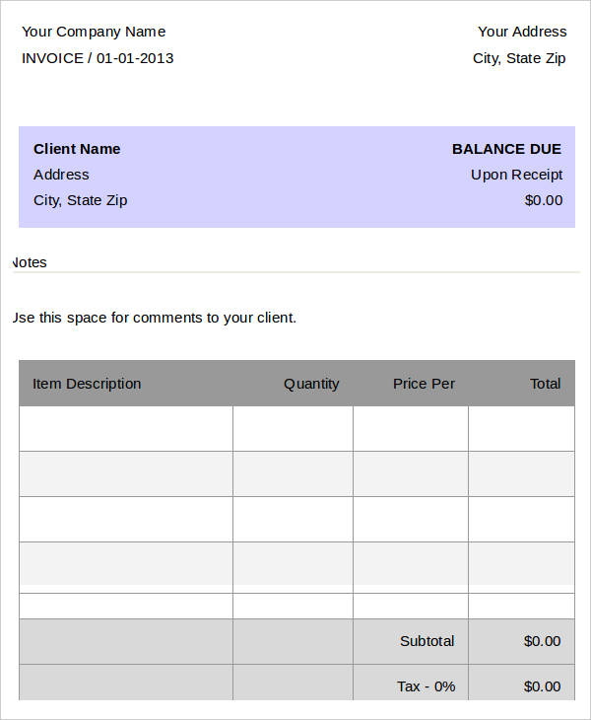Click the comments to your client text
Viewport: 591px width, 720px height.
(155, 318)
